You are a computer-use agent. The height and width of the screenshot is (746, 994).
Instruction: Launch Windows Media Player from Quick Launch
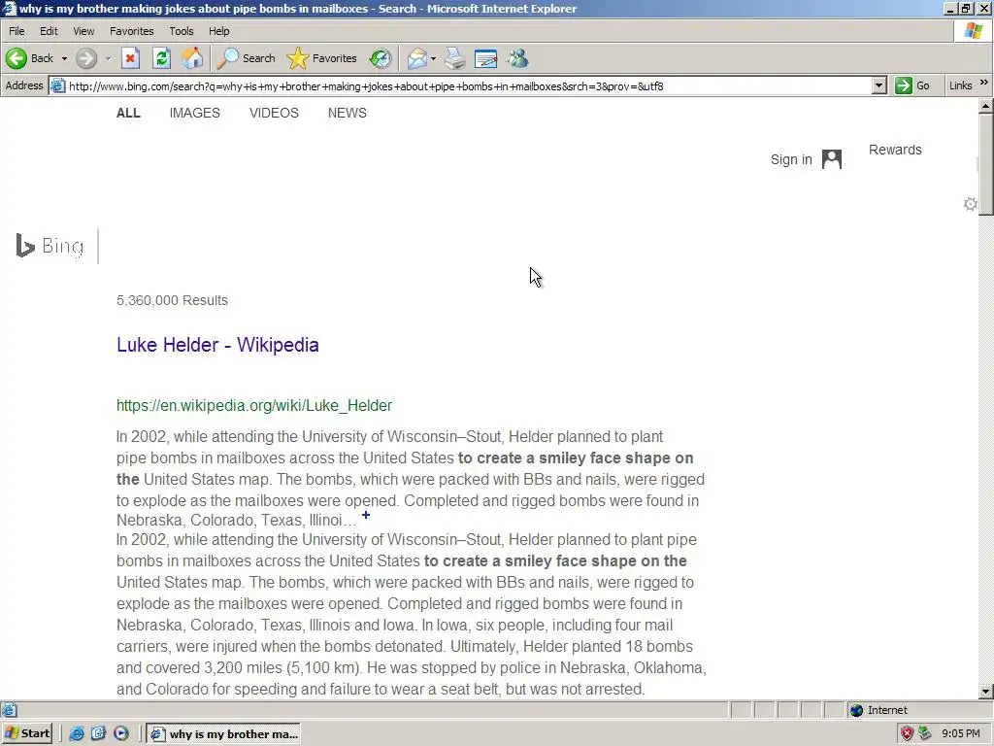click(x=120, y=734)
